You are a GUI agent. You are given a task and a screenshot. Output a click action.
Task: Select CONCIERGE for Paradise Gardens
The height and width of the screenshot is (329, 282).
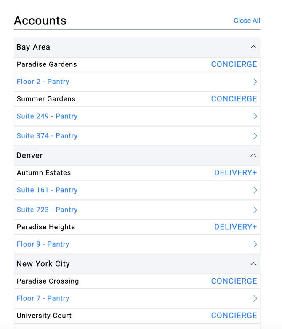234,64
